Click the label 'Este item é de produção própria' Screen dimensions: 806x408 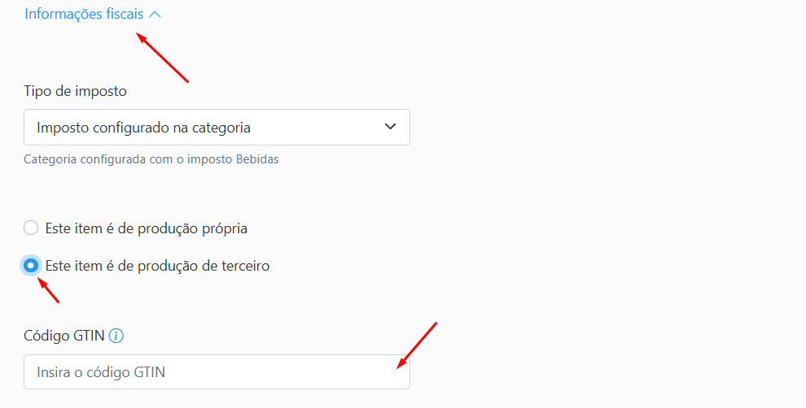[x=146, y=228]
